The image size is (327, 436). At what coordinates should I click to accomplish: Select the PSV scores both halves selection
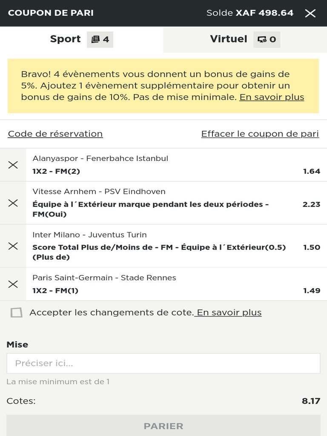tap(176, 203)
